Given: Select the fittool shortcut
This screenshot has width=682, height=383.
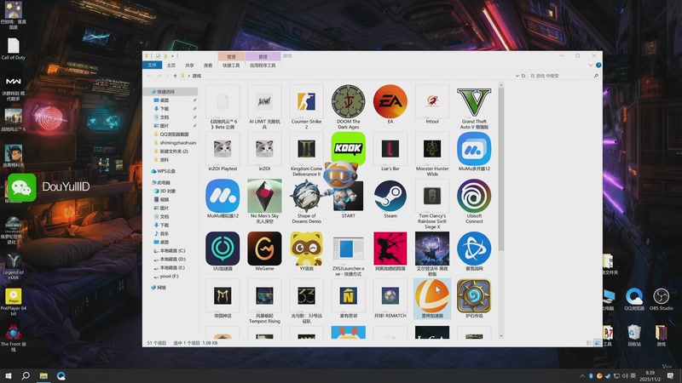Looking at the screenshot, I should (x=432, y=104).
